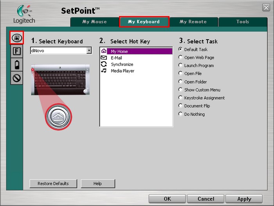Switch to the Tools tab
274x206 pixels.
click(x=243, y=22)
